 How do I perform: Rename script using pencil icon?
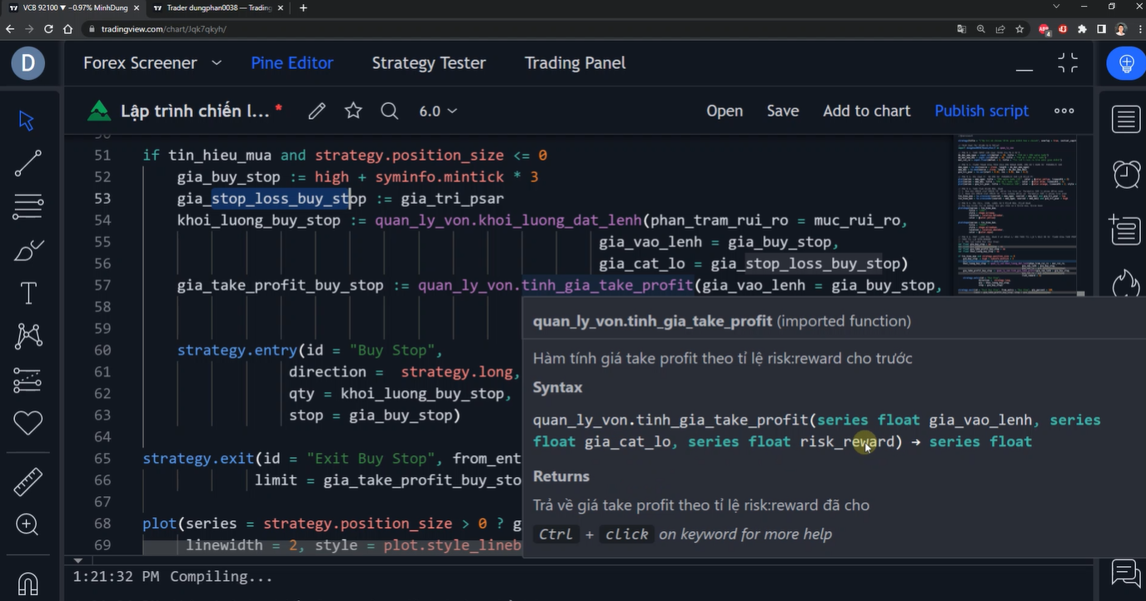click(316, 111)
